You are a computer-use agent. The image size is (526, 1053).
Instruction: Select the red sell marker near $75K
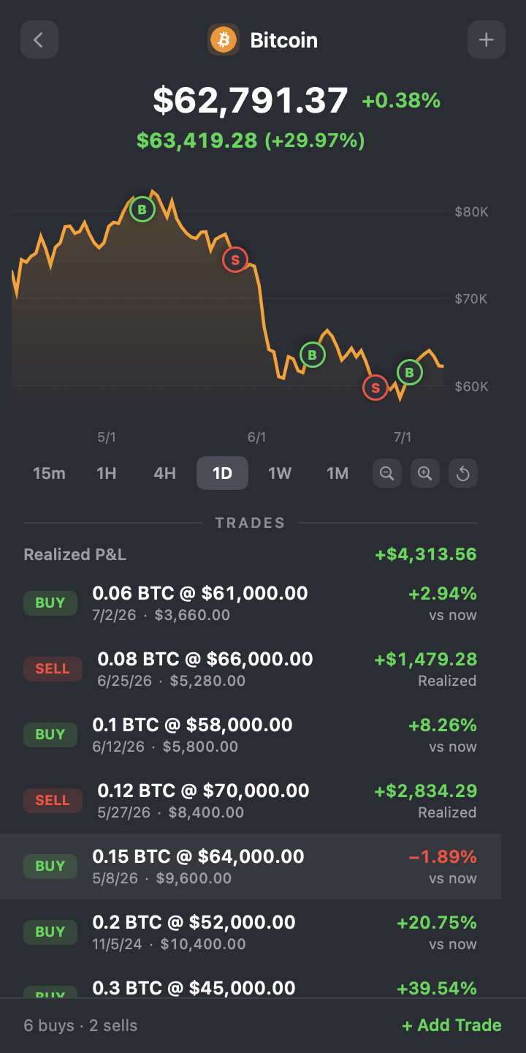tap(235, 260)
